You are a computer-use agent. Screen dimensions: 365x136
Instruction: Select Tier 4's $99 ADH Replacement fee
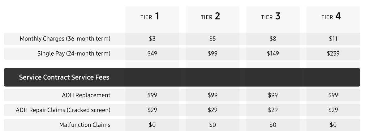point(333,95)
